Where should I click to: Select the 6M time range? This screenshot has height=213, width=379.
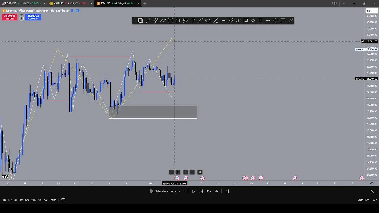[27, 200]
